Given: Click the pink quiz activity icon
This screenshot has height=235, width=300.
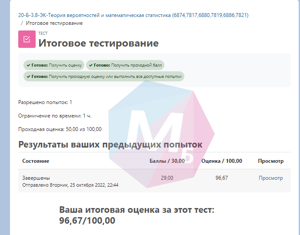Looking at the screenshot, I should (27, 39).
